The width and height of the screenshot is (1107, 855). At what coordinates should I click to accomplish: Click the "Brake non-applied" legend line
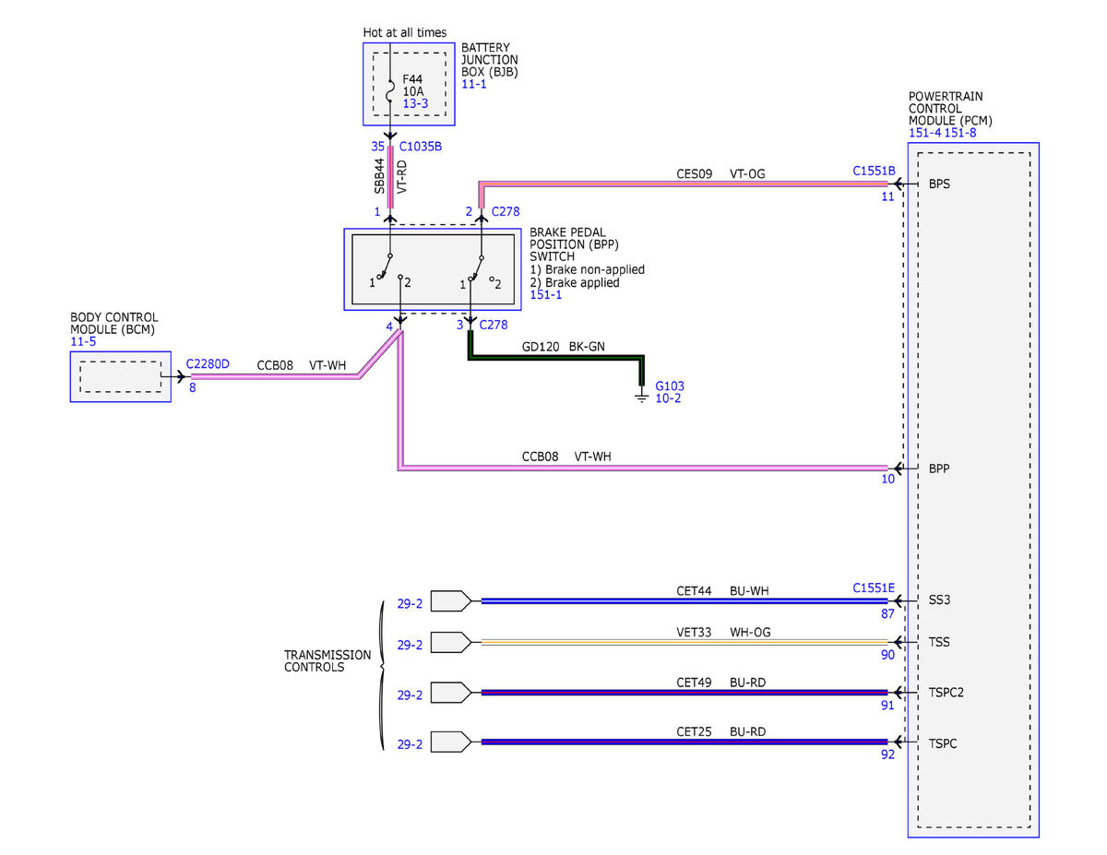[588, 269]
